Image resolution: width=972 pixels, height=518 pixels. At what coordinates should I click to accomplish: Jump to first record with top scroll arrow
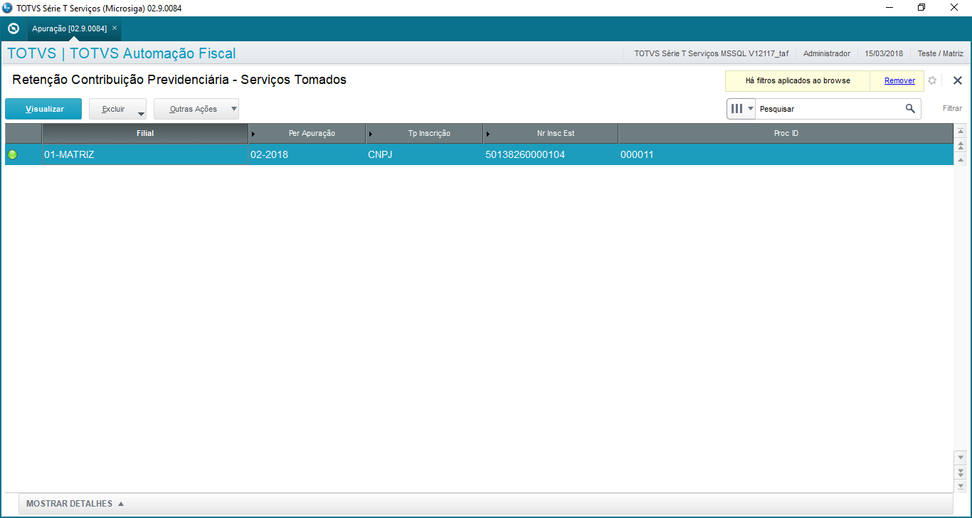(961, 132)
